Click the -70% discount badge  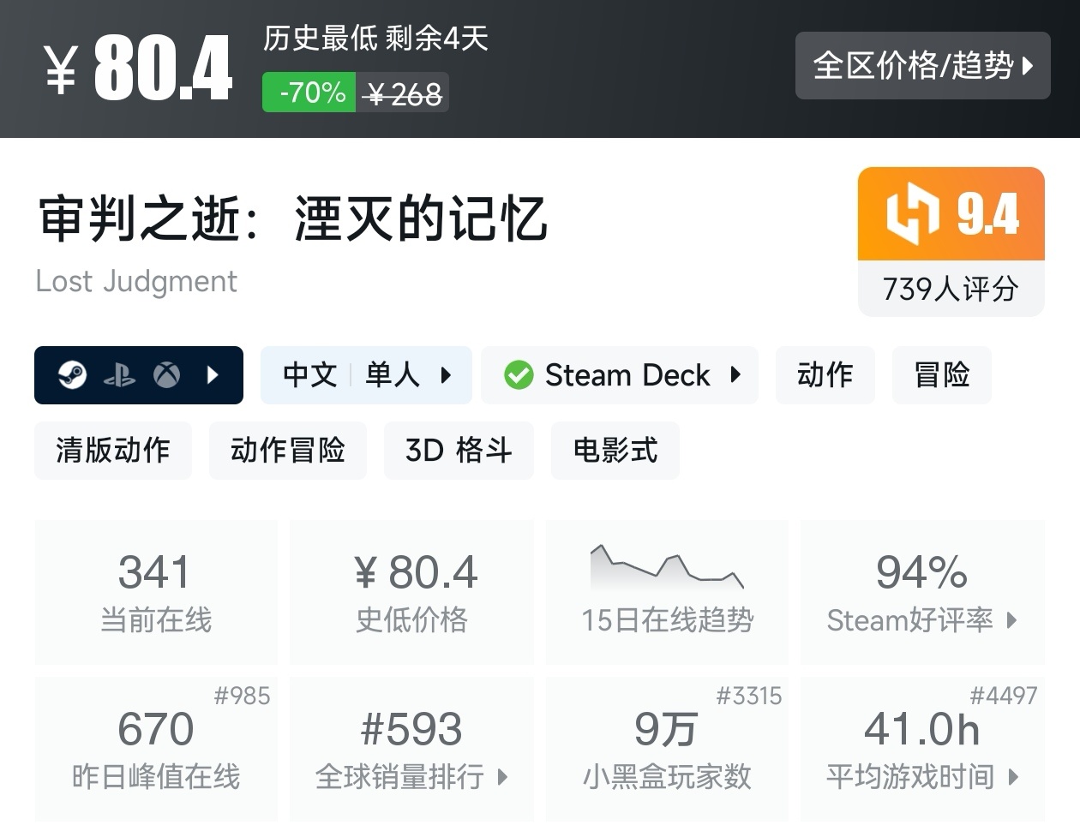309,91
